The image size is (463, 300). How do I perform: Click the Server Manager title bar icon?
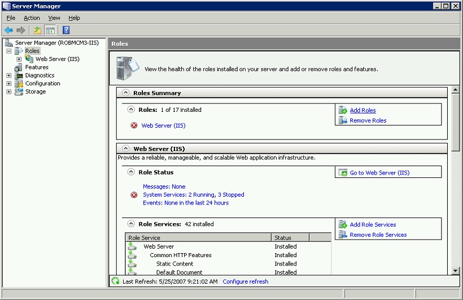point(7,6)
